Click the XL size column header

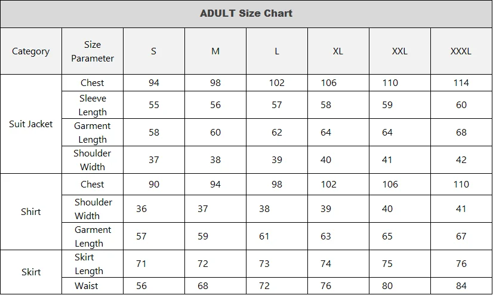coord(338,51)
